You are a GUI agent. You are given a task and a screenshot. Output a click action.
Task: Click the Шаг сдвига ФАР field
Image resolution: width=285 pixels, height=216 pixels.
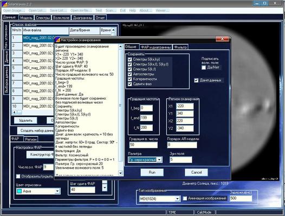(82, 189)
